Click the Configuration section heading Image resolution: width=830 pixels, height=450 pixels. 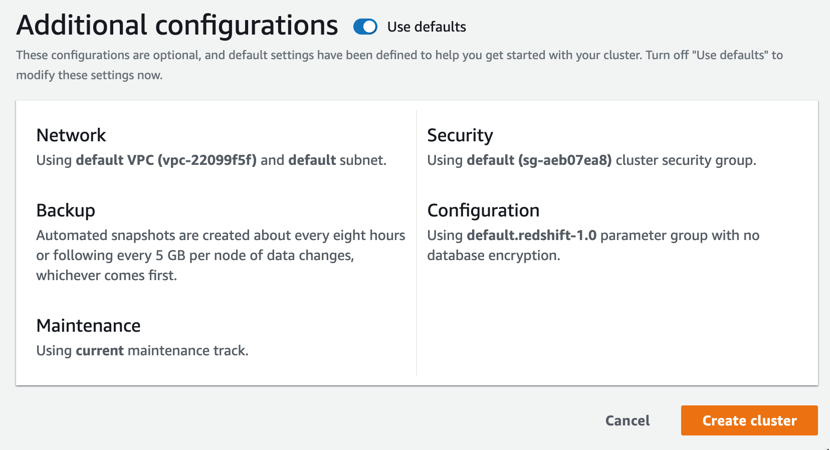(x=483, y=210)
